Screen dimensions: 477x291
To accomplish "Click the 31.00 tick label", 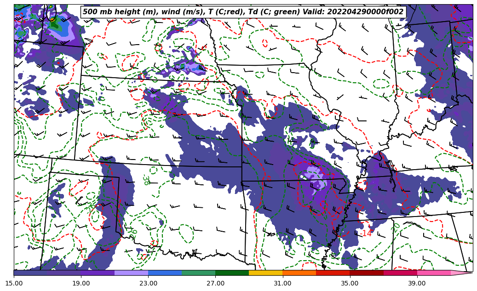I will click(282, 283).
